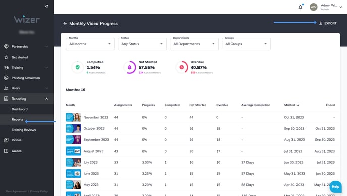The height and width of the screenshot is (196, 347).
Task: Click the November 2023 video thumbnail
Action: (73, 117)
